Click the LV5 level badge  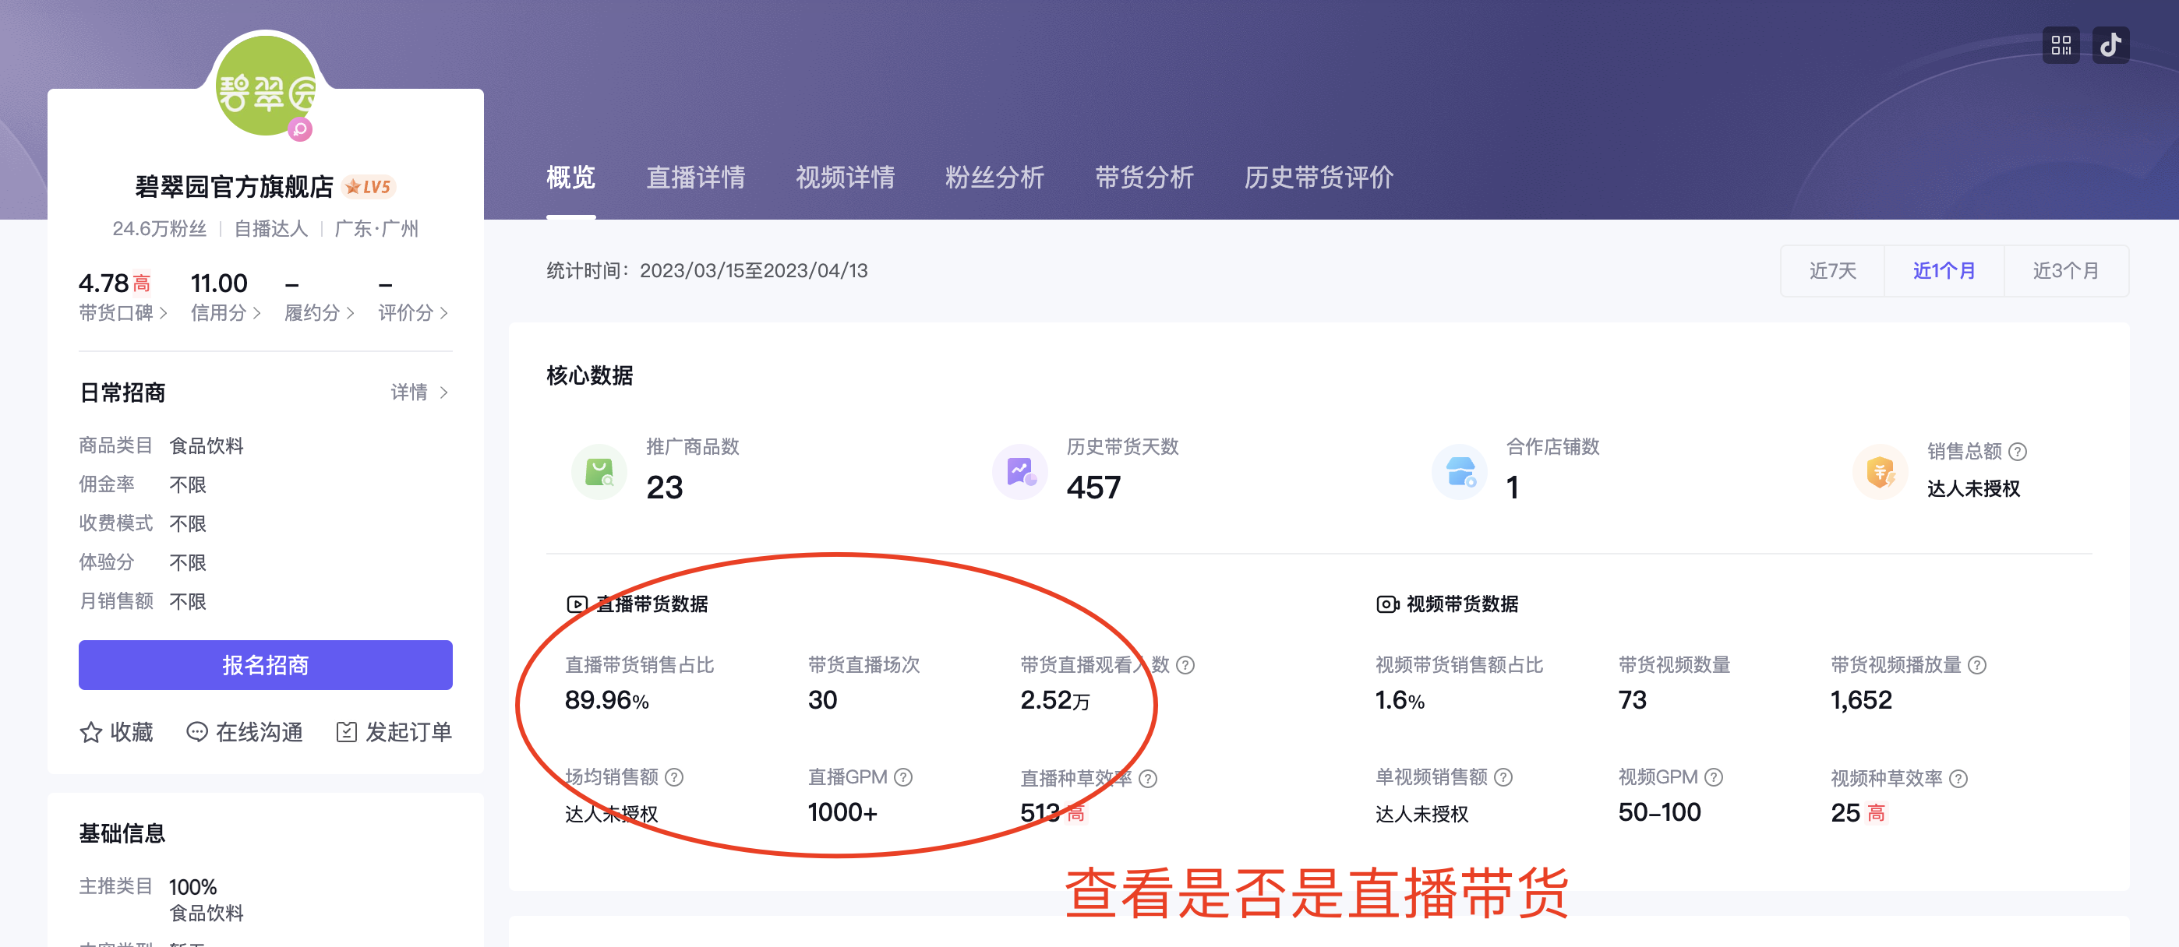[x=369, y=187]
